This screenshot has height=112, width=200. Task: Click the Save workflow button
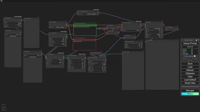pyautogui.click(x=190, y=64)
